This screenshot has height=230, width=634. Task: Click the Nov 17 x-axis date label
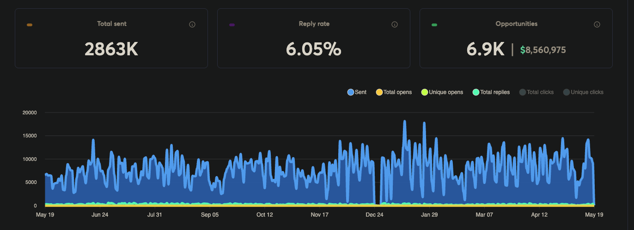pyautogui.click(x=320, y=215)
